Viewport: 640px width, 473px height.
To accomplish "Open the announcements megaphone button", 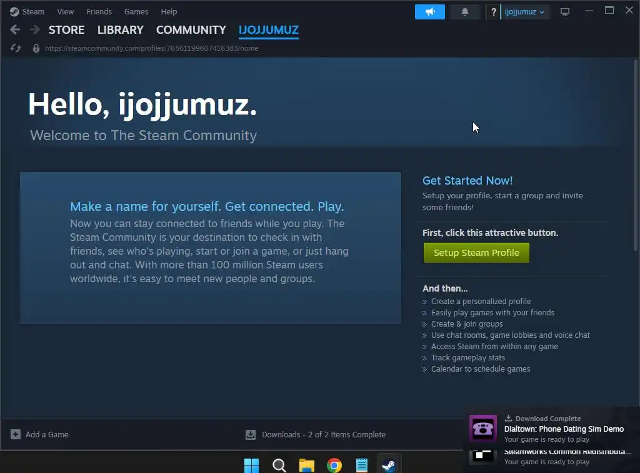I will pos(430,12).
